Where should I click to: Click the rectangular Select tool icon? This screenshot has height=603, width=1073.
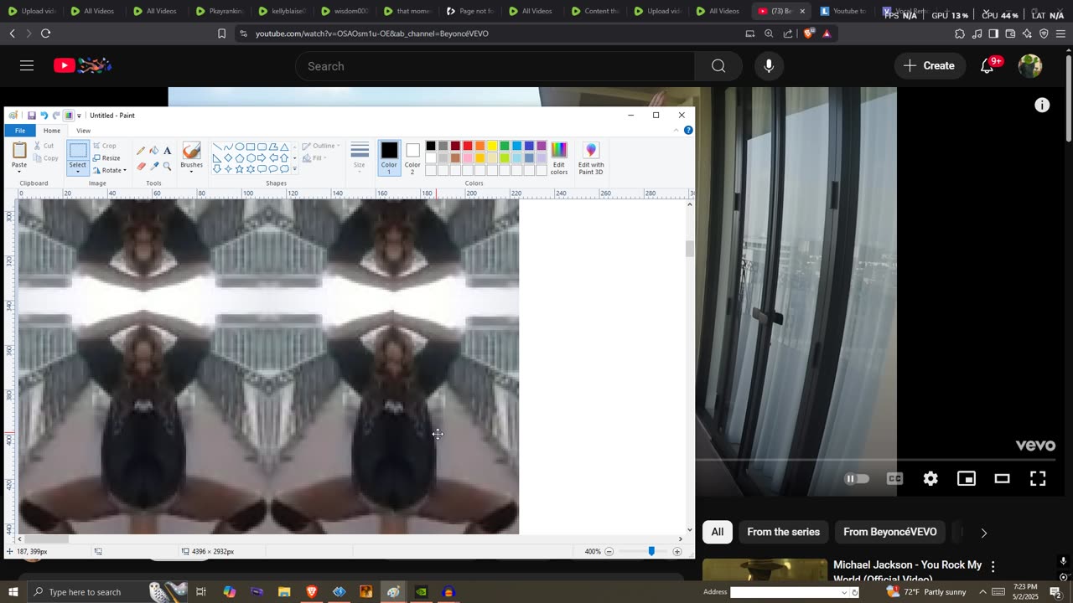[x=78, y=151]
